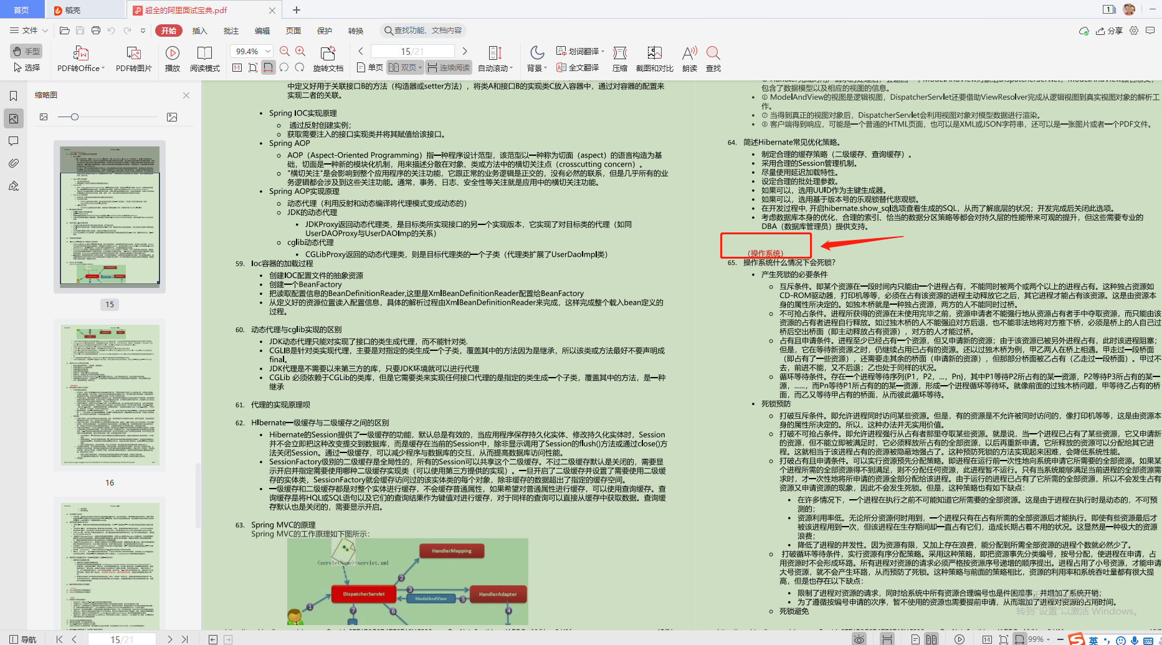
Task: Switch to 单页 single page view
Action: 369,67
